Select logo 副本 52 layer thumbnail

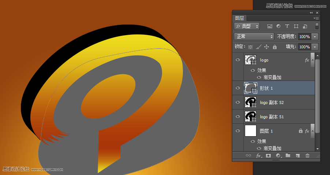click(251, 102)
